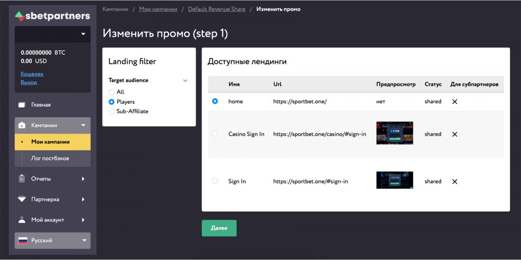This screenshot has height=260, width=521.
Task: Click the Sign In landing name
Action: [x=237, y=182]
